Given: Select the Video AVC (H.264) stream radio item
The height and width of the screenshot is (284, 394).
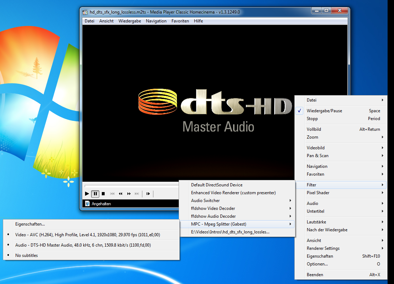Looking at the screenshot, I should click(91, 235).
